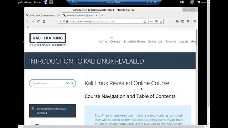Image resolution: width=228 pixels, height=128 pixels.
Task: Open a new tab with plus button
Action: click(102, 15)
